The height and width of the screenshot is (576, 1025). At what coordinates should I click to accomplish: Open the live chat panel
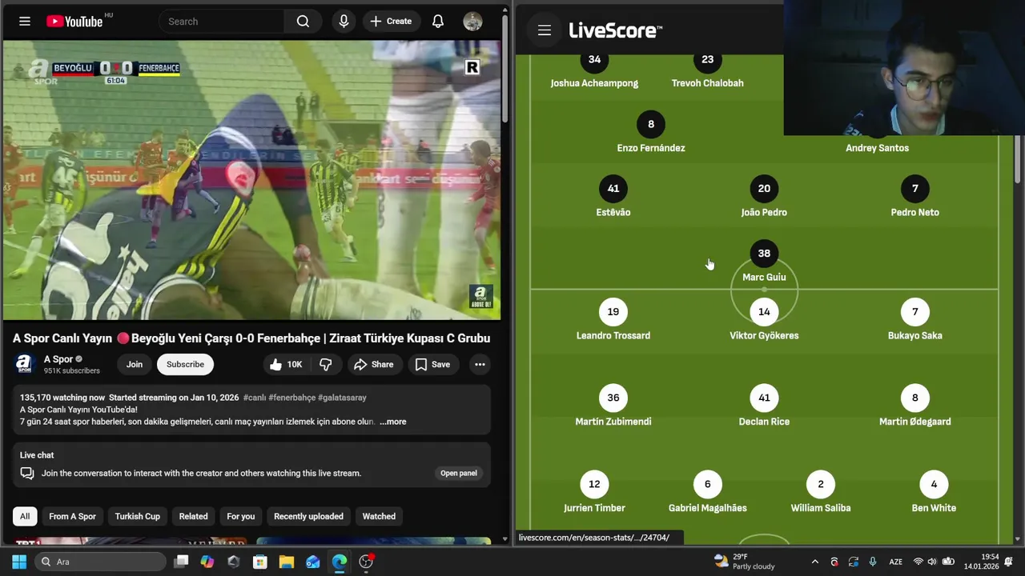[459, 473]
